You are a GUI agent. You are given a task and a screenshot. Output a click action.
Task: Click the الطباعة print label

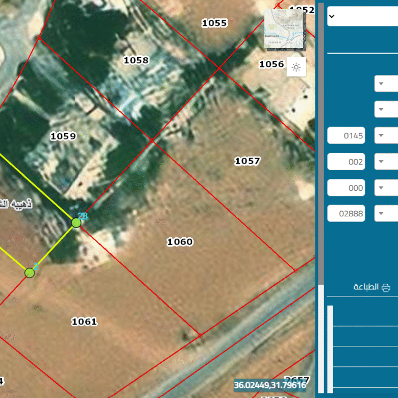coord(366,287)
